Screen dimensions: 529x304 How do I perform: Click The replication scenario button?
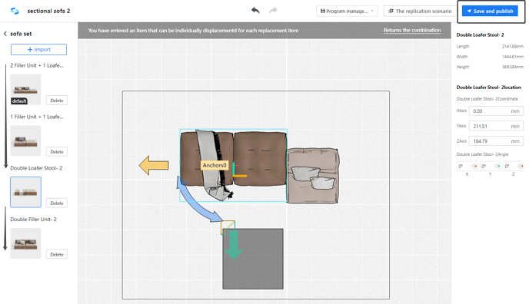coord(420,11)
